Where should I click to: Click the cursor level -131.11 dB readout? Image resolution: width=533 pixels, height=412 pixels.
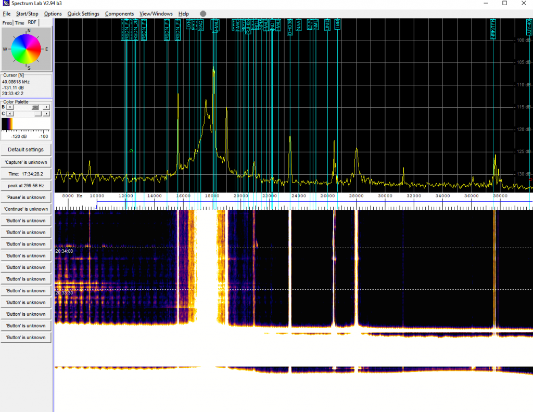pos(13,87)
